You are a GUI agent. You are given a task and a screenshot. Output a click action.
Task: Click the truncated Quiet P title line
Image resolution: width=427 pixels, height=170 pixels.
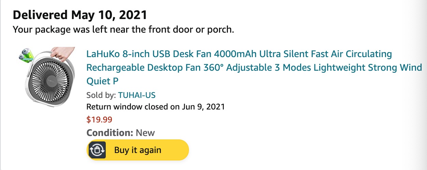(x=103, y=82)
